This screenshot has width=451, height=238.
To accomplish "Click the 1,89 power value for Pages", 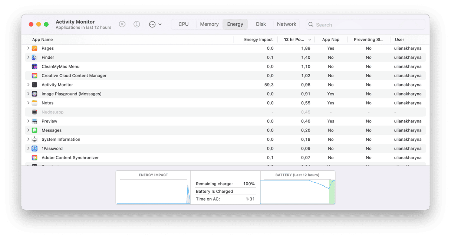I will [306, 48].
